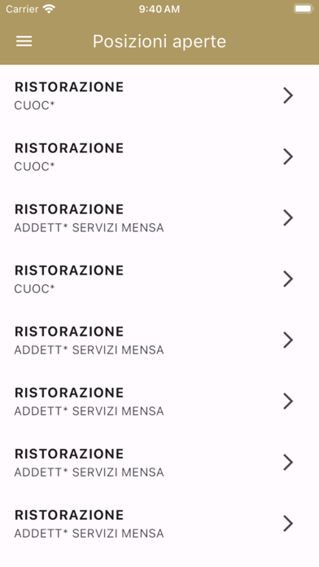The image size is (319, 567).
Task: Open the first RISTORAZIONE CUOC* position
Action: point(159,95)
